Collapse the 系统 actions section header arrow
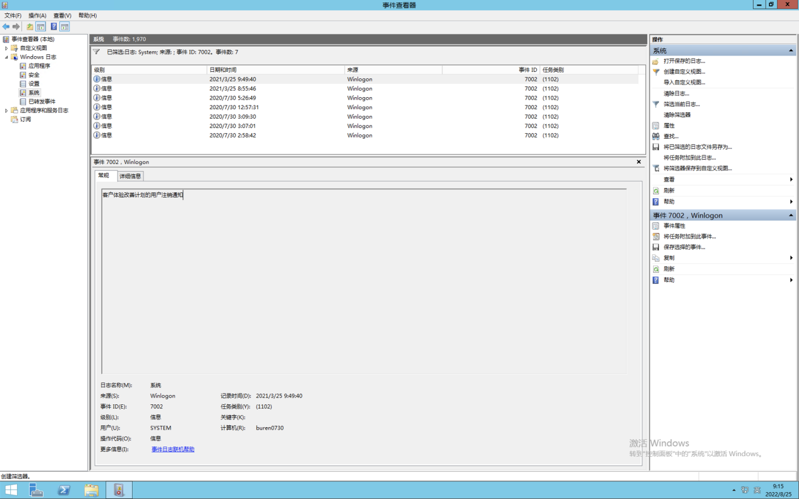This screenshot has height=499, width=799. click(x=791, y=50)
